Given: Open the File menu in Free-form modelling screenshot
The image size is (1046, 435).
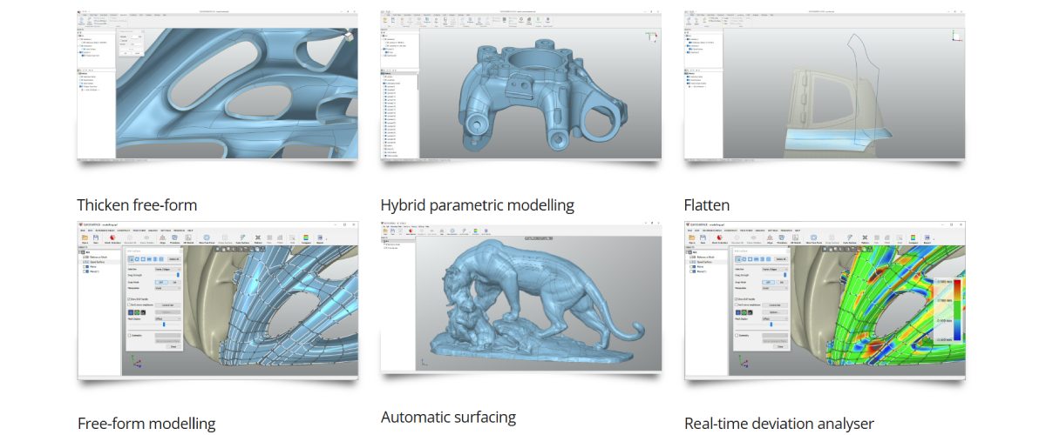Looking at the screenshot, I should pos(82,230).
